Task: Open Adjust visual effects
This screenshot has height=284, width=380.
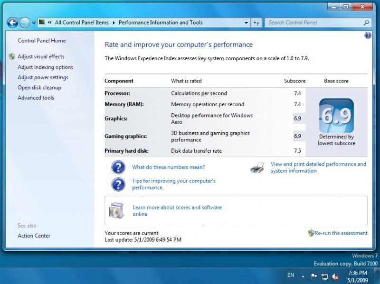Action: coord(41,56)
